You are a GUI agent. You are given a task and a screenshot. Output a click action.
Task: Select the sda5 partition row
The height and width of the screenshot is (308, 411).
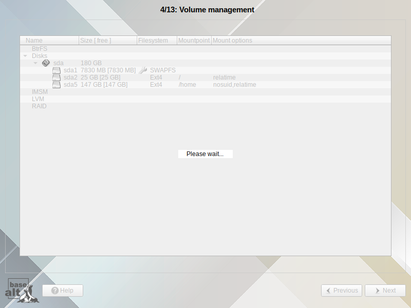pos(206,85)
